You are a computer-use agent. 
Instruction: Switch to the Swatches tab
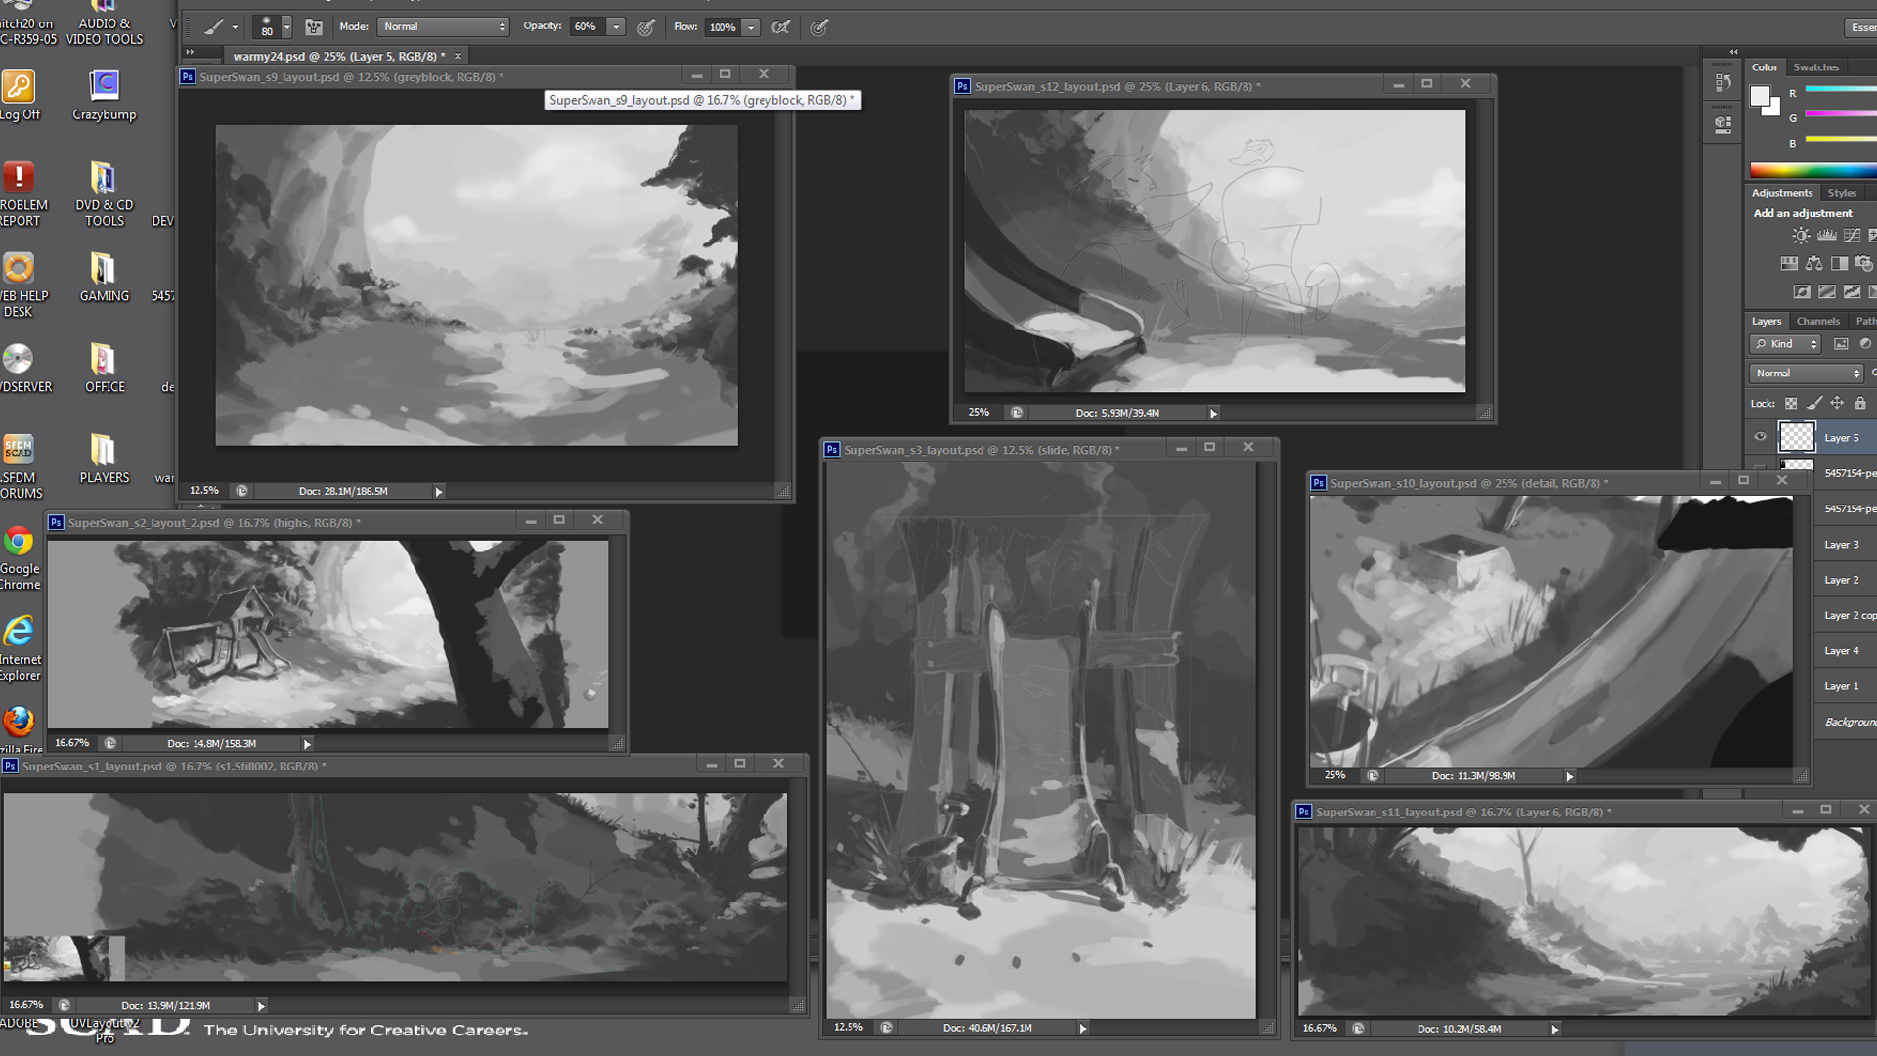tap(1815, 67)
